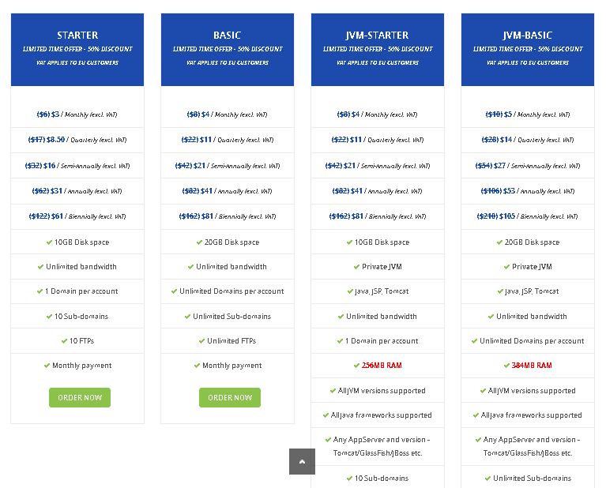Screen dimensions: 606x488
Task: Click the $4 Monthly price in Basic
Action: pos(205,114)
